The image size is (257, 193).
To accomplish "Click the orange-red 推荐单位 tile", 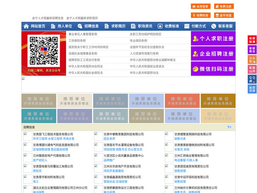I will pyautogui.click(x=182, y=101).
